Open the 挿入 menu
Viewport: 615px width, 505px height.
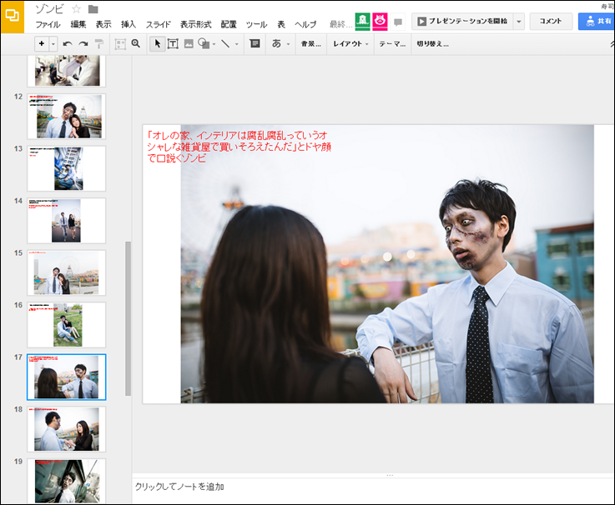(x=129, y=24)
